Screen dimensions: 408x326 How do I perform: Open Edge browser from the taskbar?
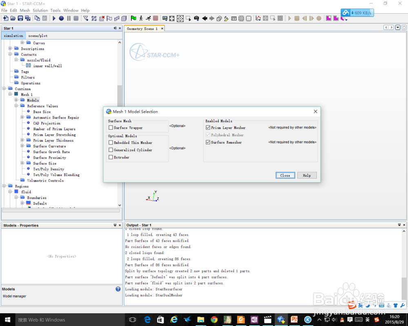tap(147, 319)
